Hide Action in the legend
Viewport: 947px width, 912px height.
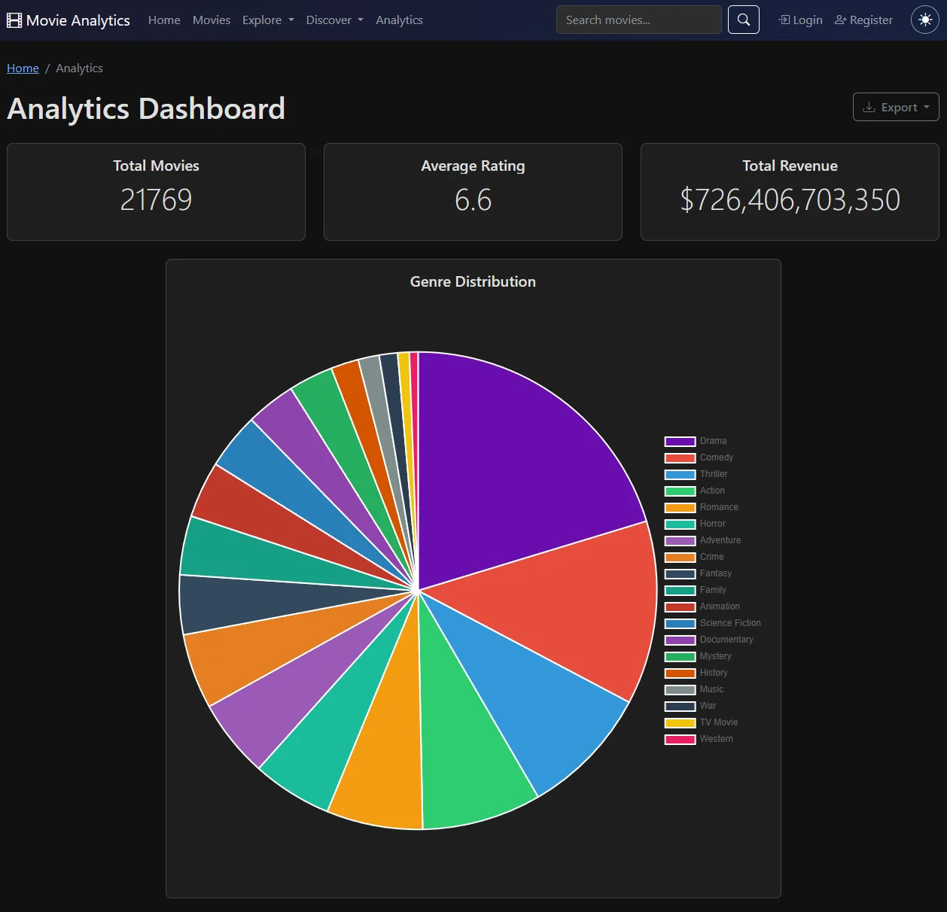tap(695, 491)
